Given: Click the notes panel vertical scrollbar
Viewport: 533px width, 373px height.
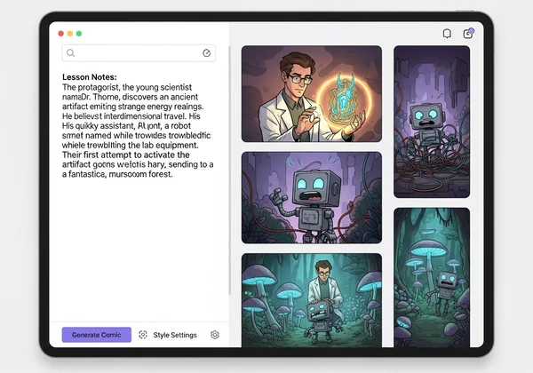Looking at the screenshot, I should [230, 171].
